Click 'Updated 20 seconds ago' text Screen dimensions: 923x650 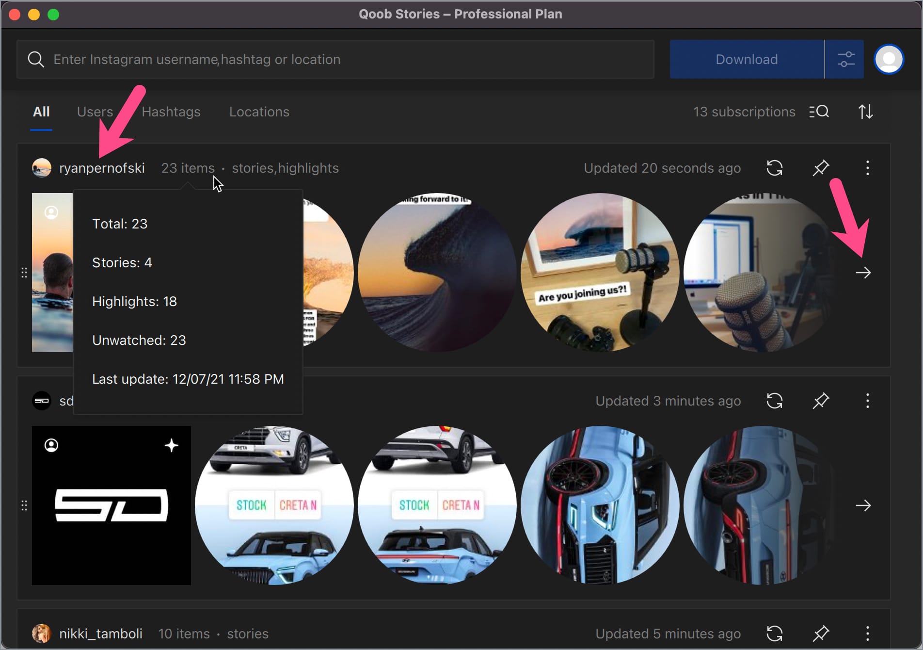click(x=662, y=168)
